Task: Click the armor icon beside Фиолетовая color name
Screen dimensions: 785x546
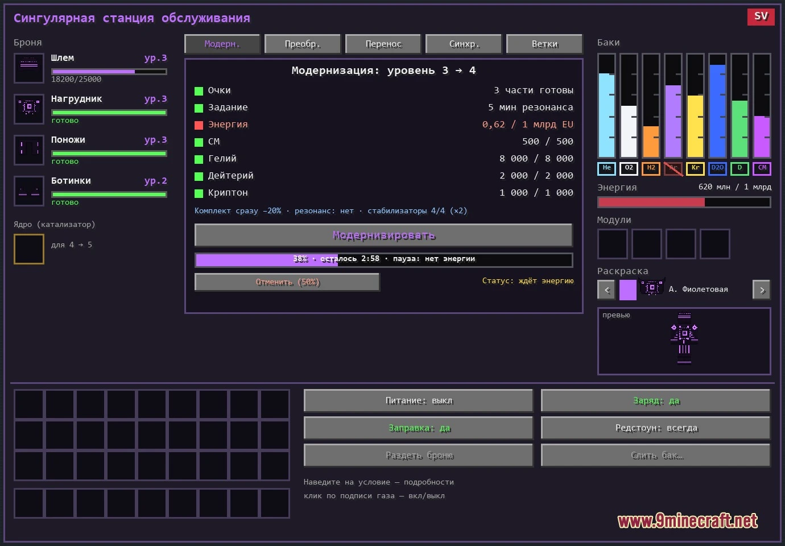Action: [x=652, y=288]
